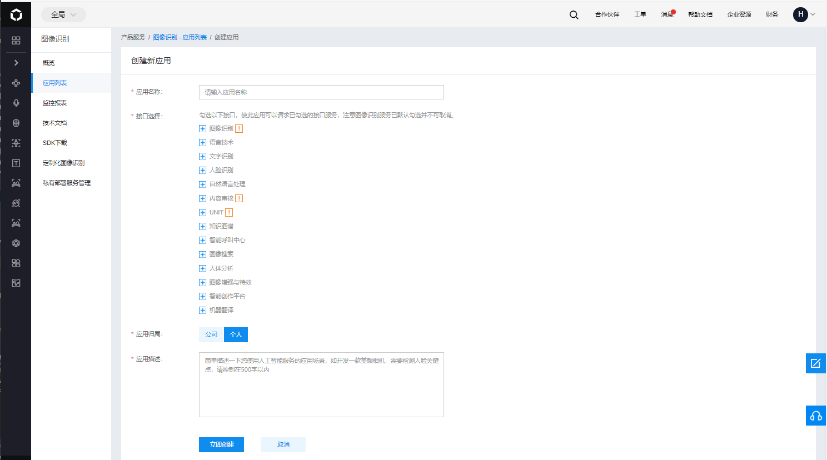This screenshot has width=827, height=460.
Task: Click the cube-shaped product icon in the sidebar
Action: [16, 243]
